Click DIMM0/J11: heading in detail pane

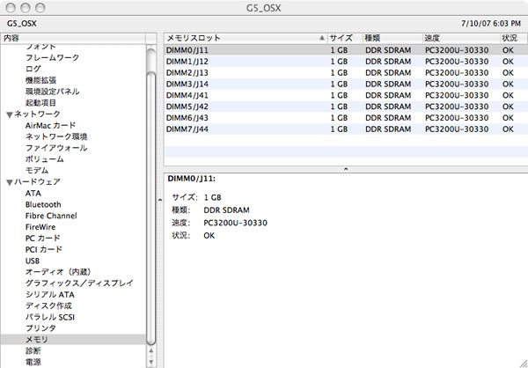point(191,179)
